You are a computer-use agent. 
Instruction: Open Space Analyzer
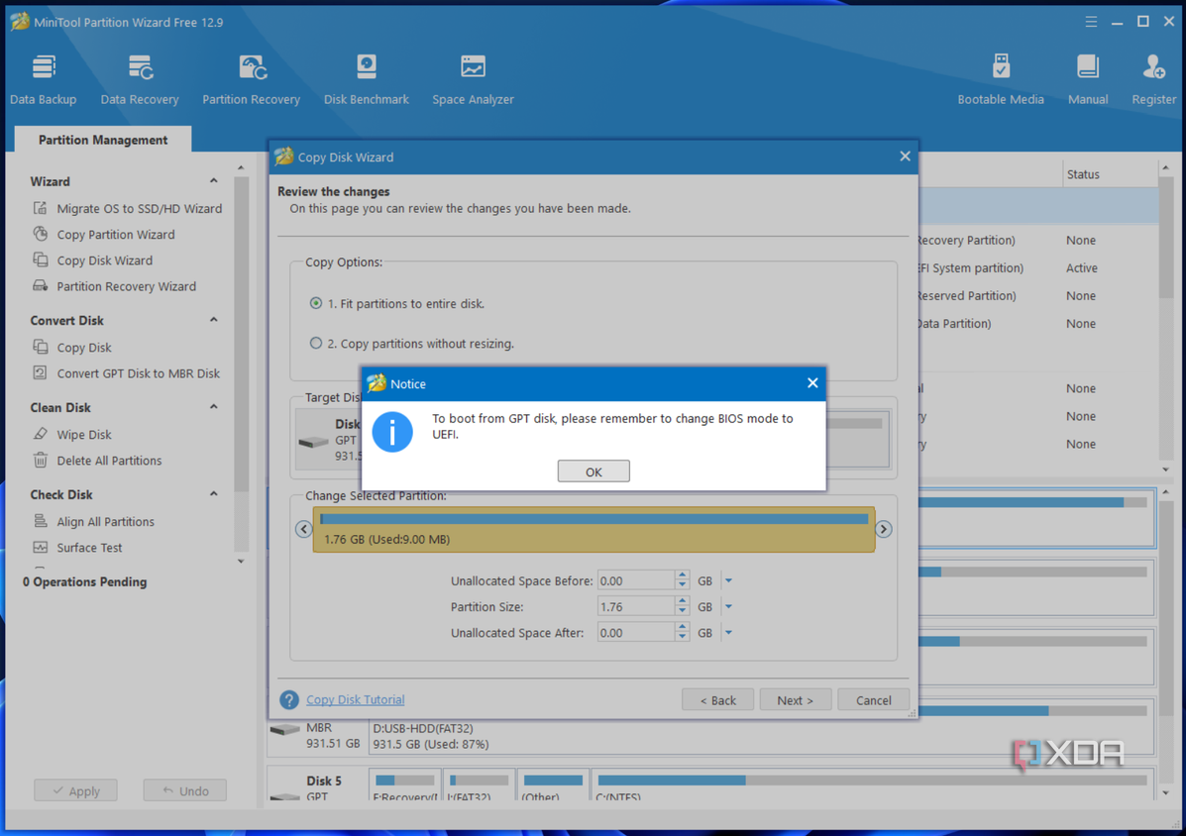point(473,79)
